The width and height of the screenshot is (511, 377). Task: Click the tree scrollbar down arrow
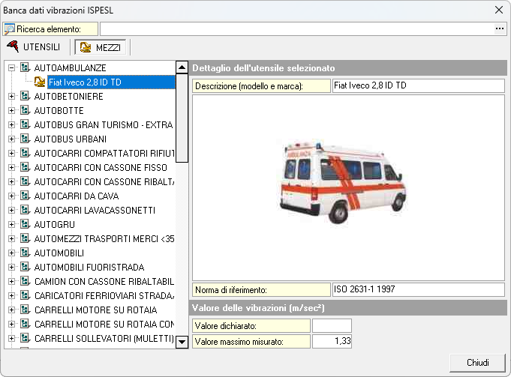pyautogui.click(x=182, y=343)
